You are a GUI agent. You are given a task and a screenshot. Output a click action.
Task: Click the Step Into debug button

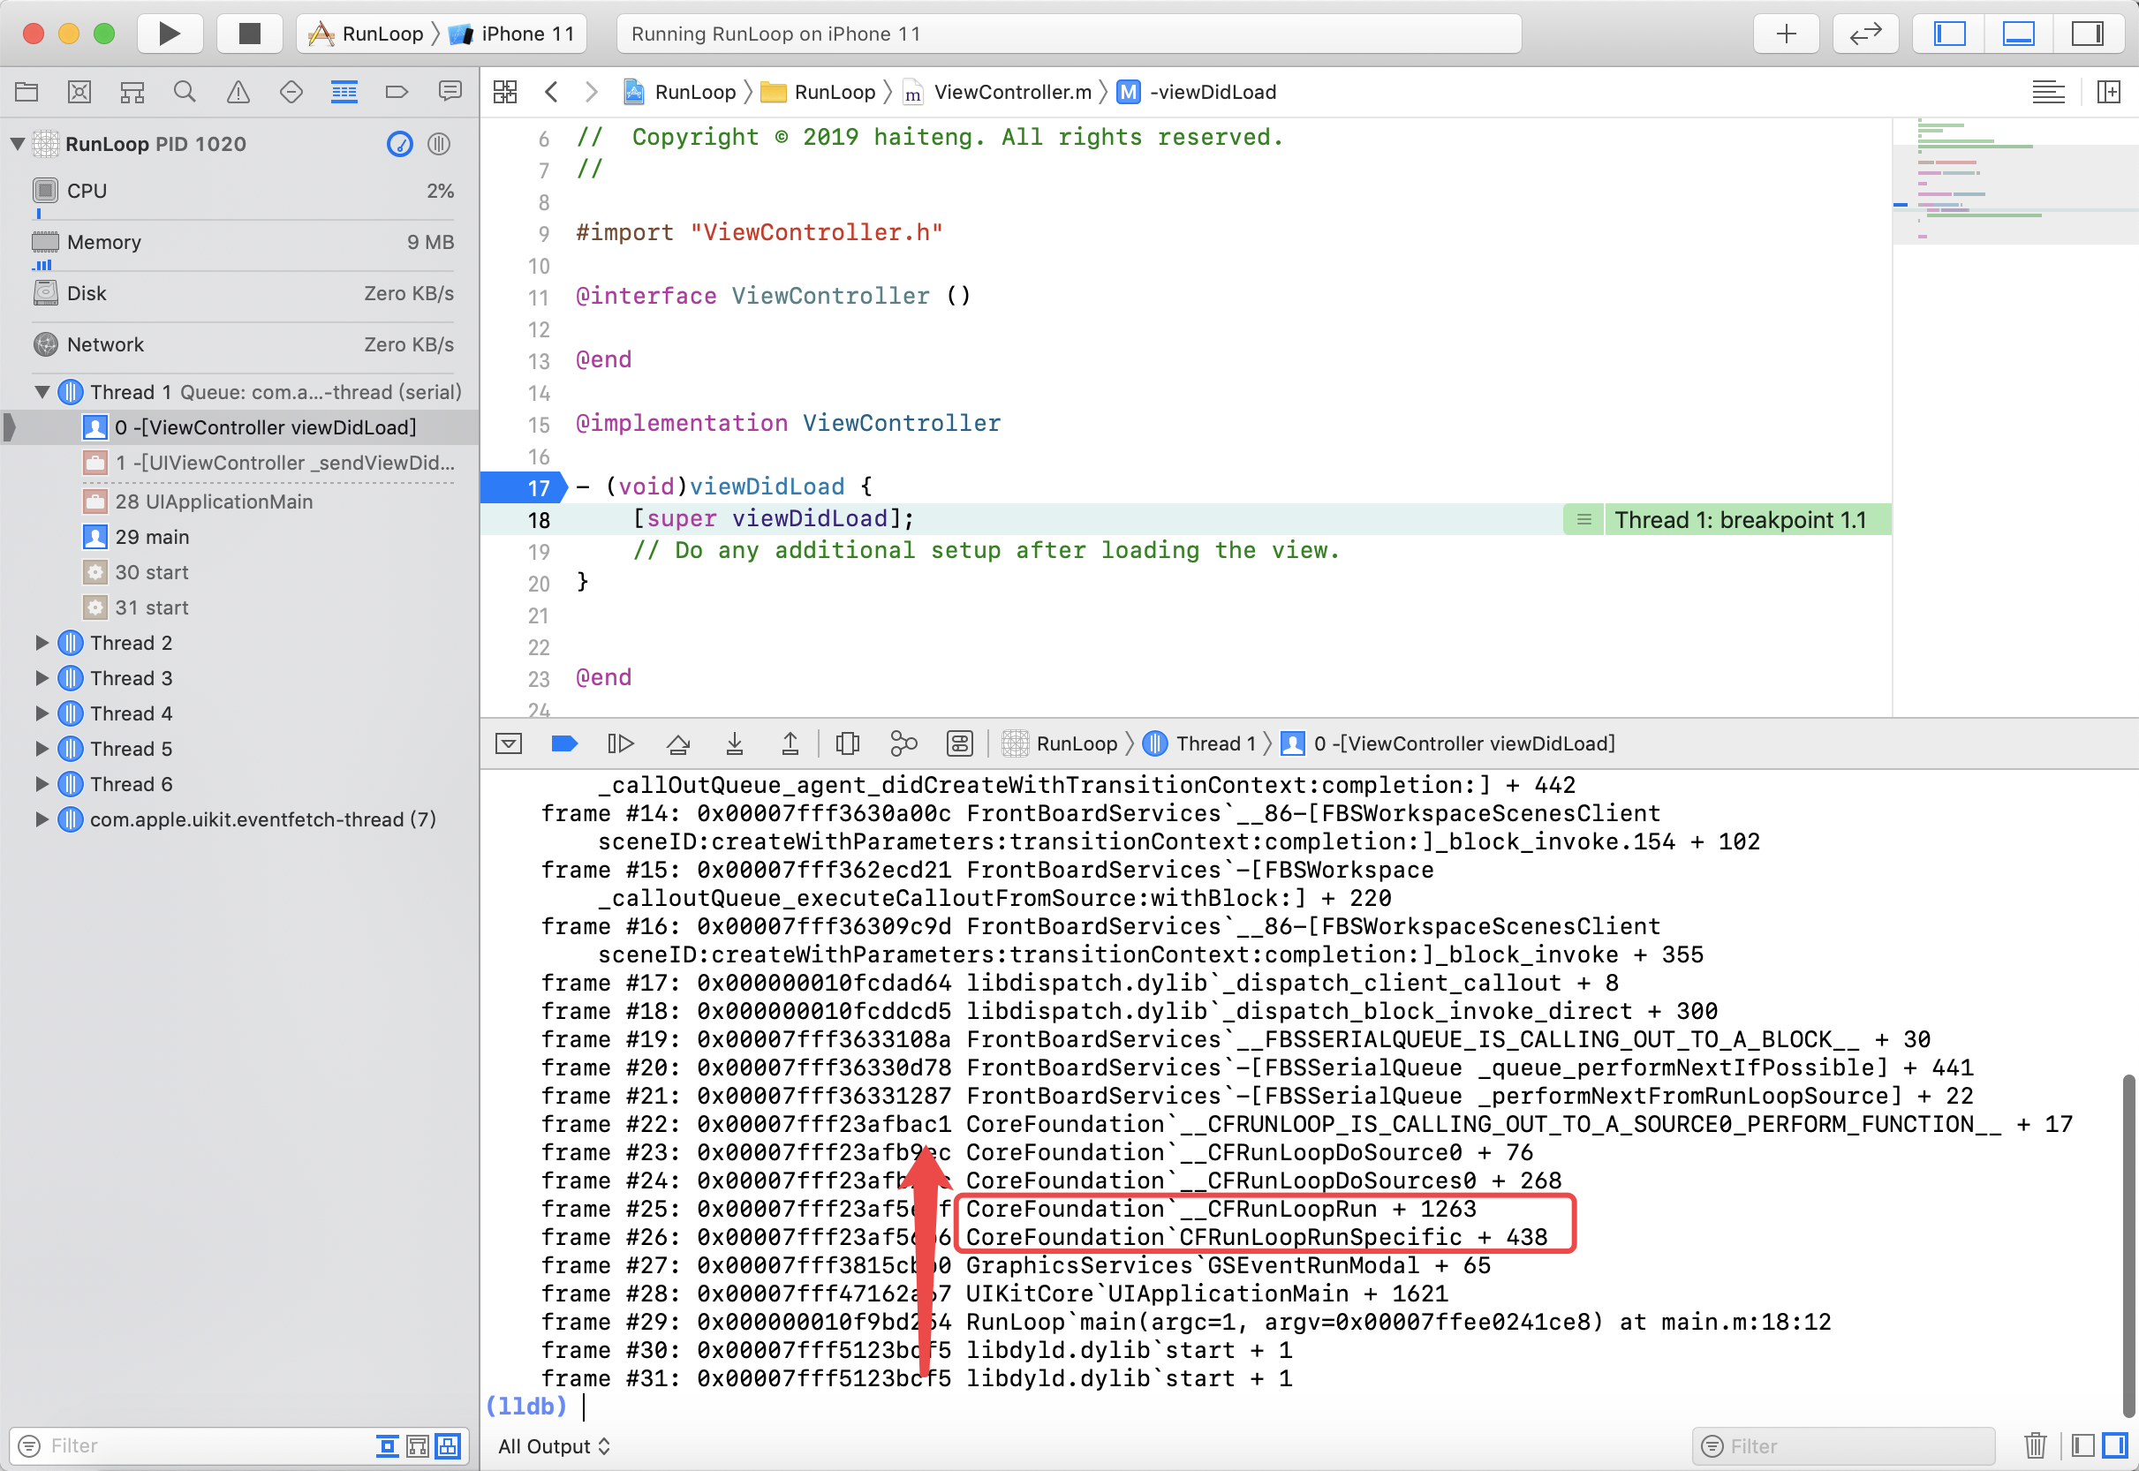734,743
